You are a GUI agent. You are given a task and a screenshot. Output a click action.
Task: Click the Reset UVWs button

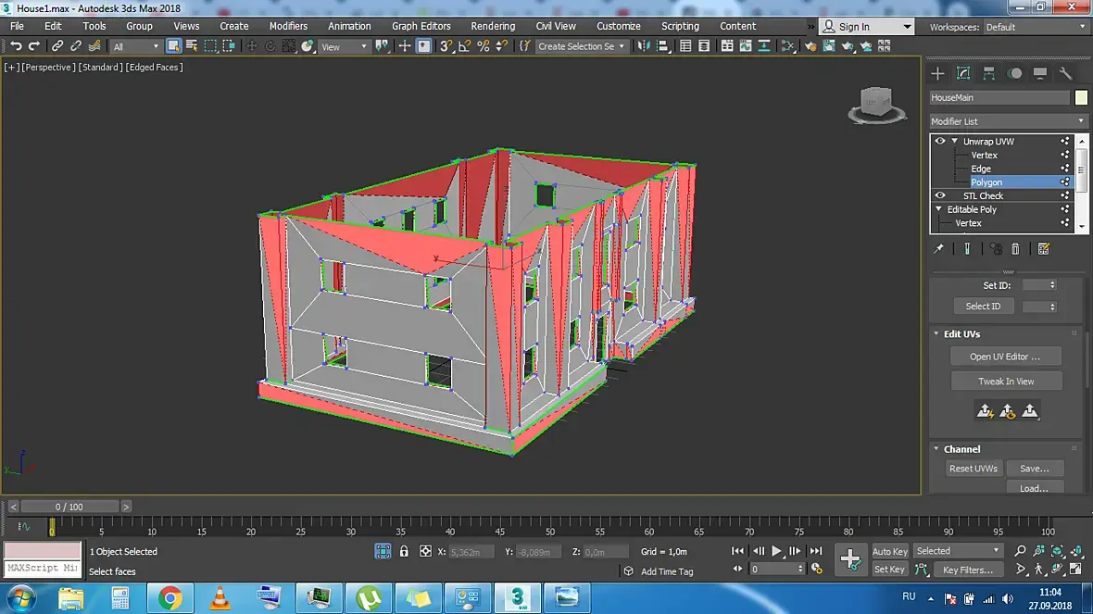[x=973, y=469]
